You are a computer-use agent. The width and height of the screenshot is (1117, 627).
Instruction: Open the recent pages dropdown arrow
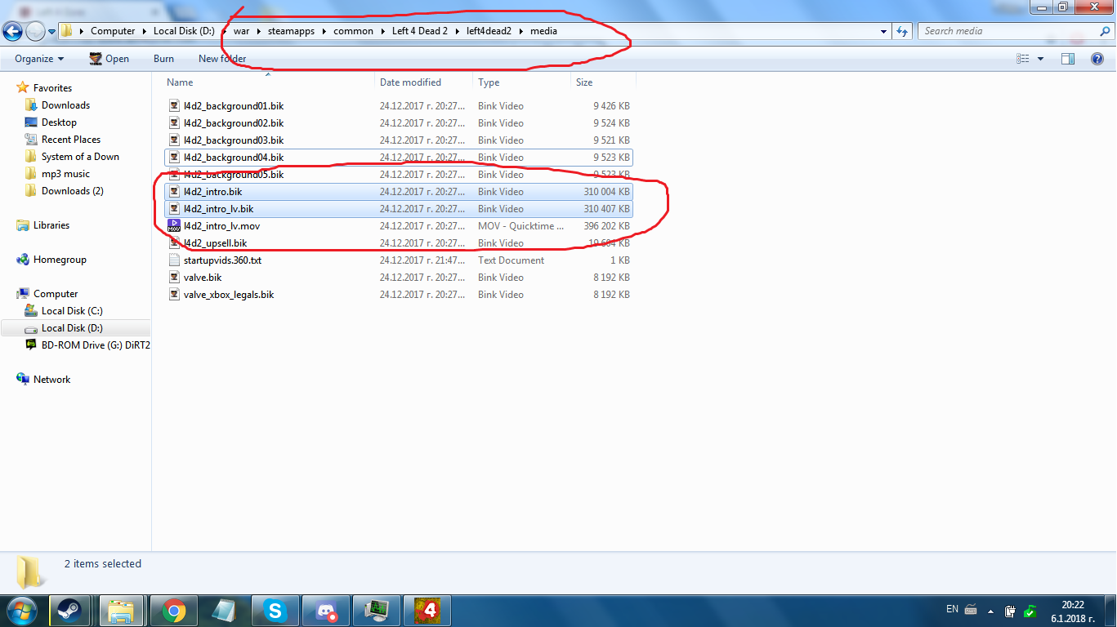[52, 32]
